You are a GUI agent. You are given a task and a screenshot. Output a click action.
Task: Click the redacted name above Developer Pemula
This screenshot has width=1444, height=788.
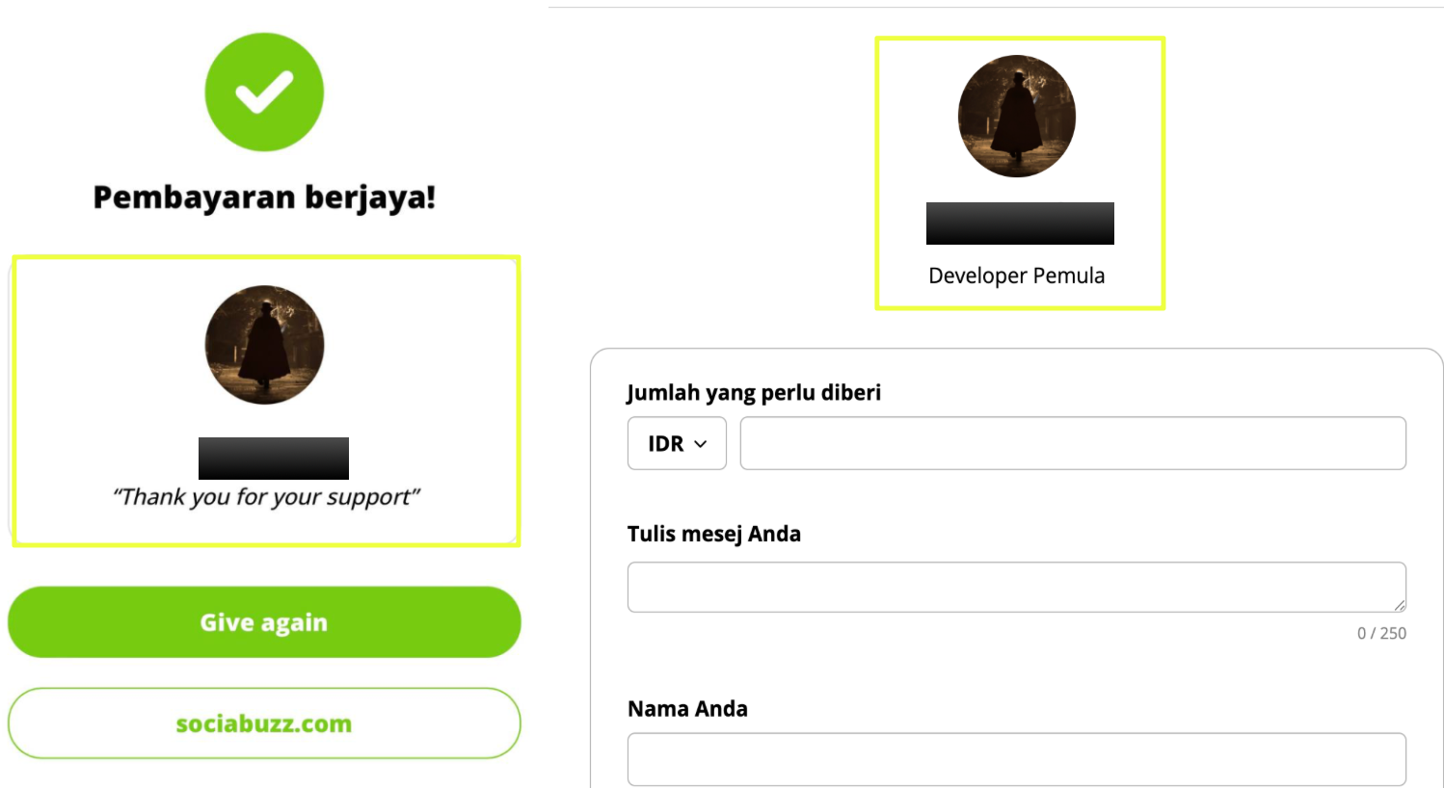pyautogui.click(x=1020, y=223)
